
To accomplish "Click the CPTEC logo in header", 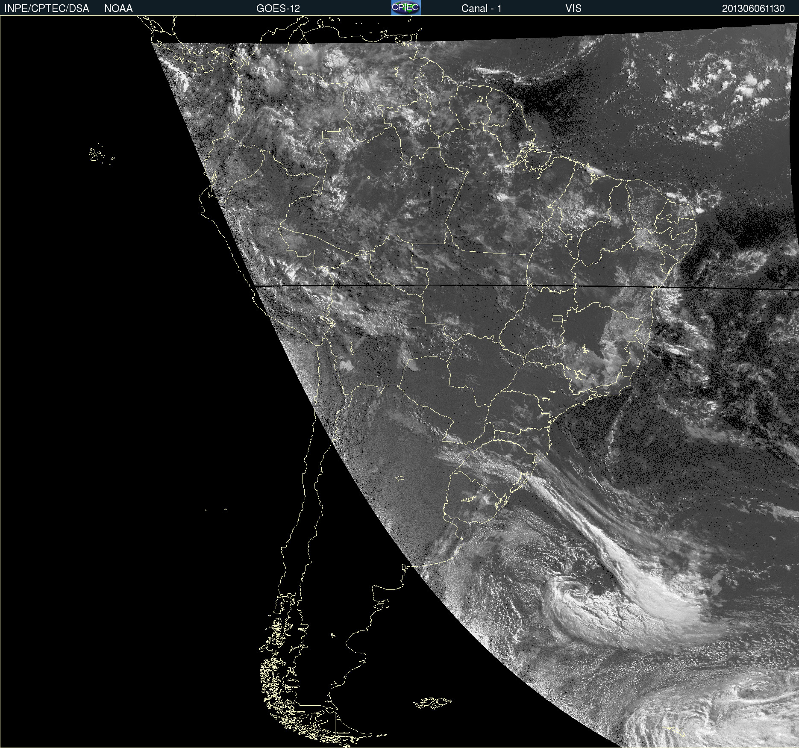I will coord(406,8).
